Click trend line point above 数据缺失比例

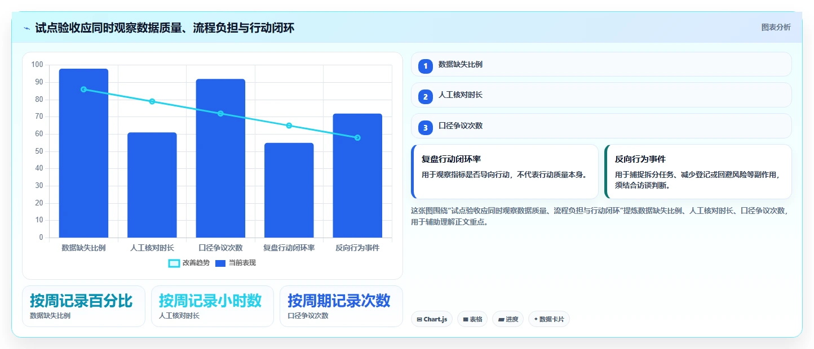tap(83, 90)
